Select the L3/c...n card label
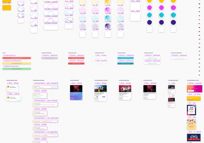Image resolution: width=204 pixels, height=143 pixels. click(194, 132)
